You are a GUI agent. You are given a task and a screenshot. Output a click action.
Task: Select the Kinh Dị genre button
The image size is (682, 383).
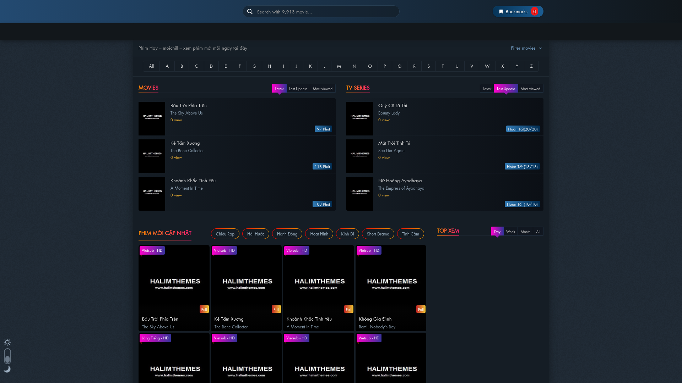pos(347,234)
